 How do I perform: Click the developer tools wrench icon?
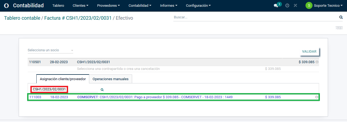coord(295,6)
